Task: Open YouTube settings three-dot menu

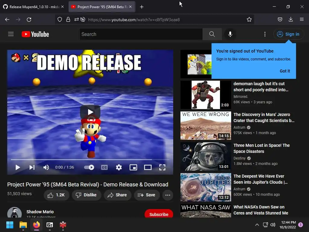Action: [265, 34]
